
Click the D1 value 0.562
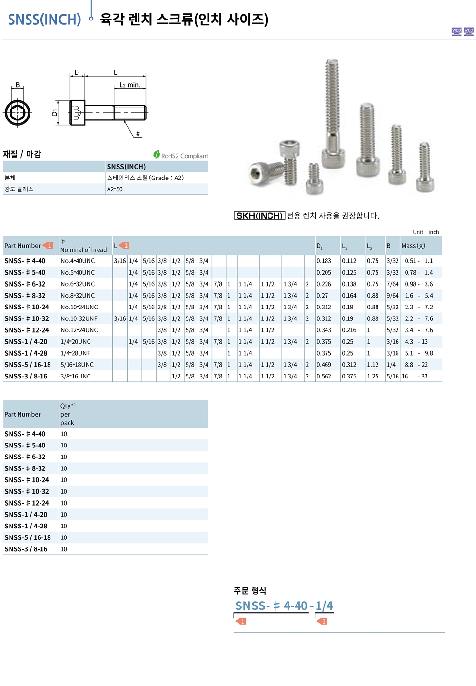pos(324,376)
